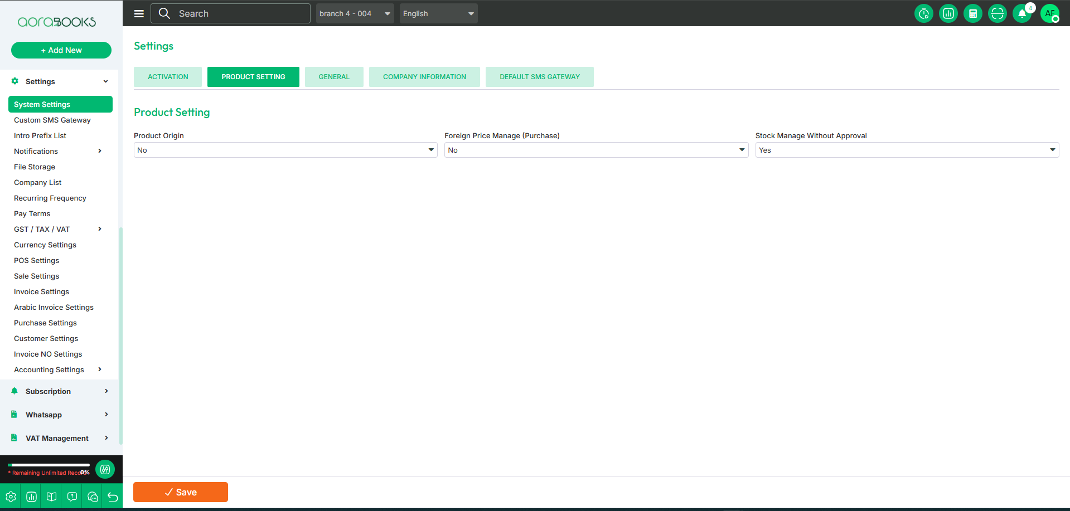Click the orange Save button
Viewport: 1070px width, 511px height.
point(181,492)
